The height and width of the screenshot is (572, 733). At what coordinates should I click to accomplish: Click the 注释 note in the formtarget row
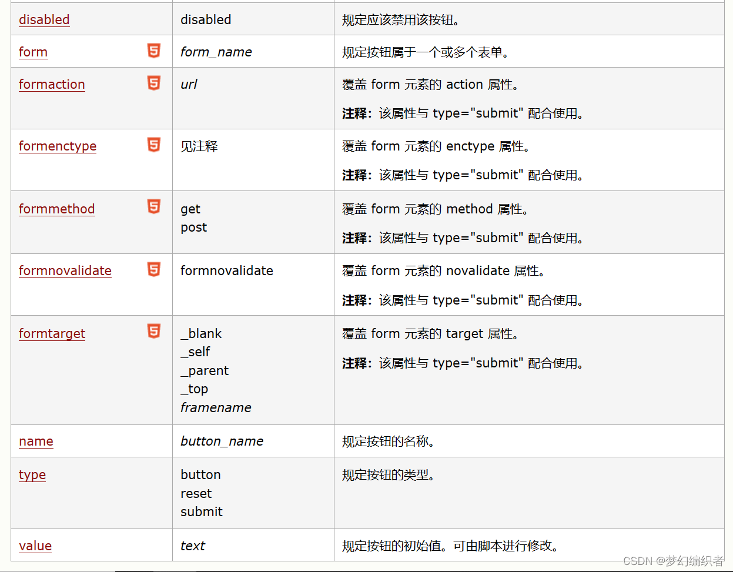pos(463,363)
